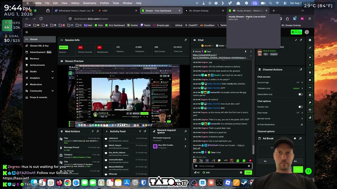Open Drops & rewards in sidebar
Image resolution: width=337 pixels, height=189 pixels.
(38, 97)
